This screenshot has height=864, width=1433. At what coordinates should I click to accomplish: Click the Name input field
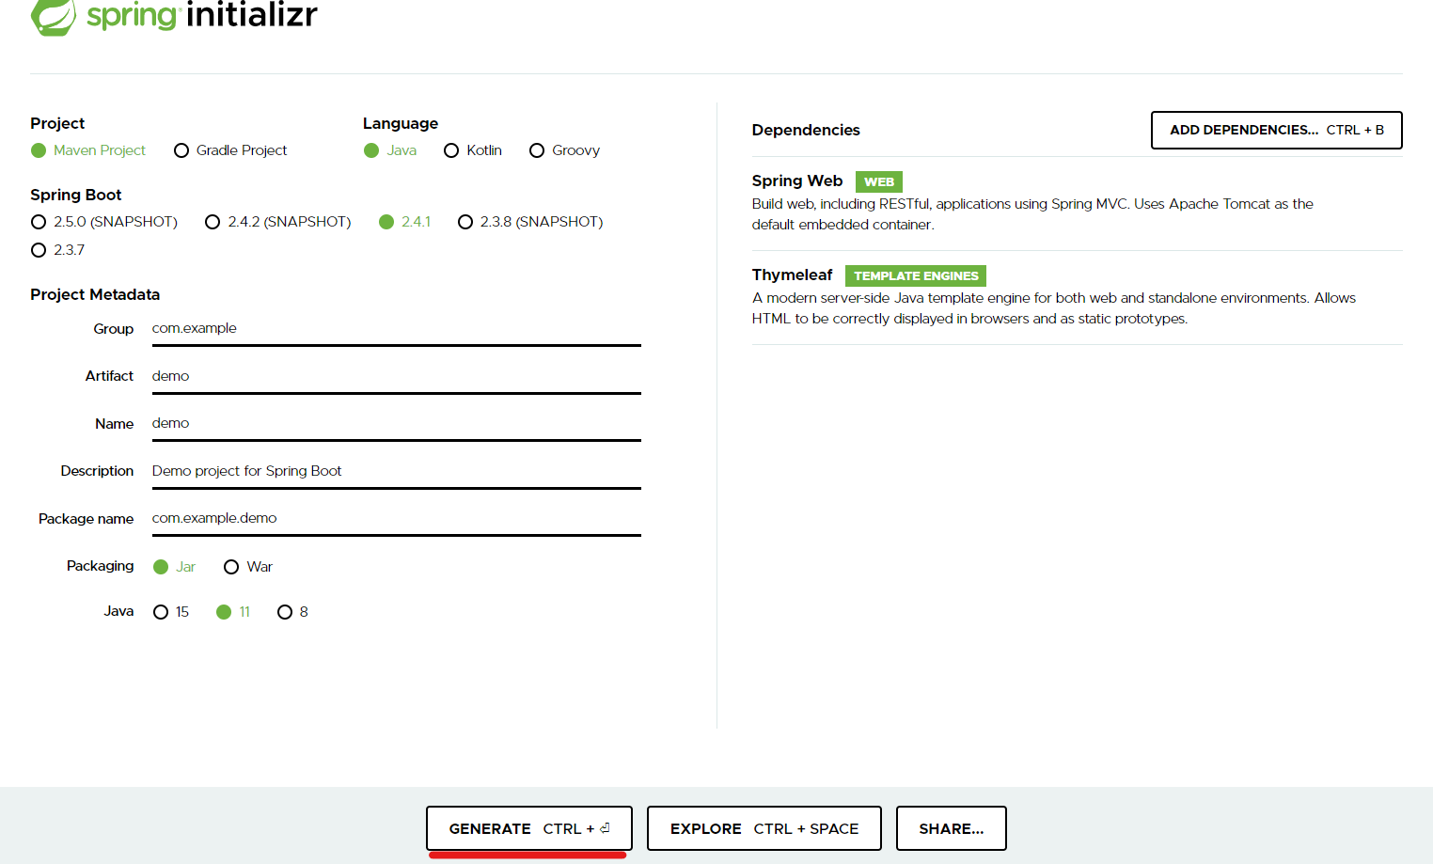397,424
